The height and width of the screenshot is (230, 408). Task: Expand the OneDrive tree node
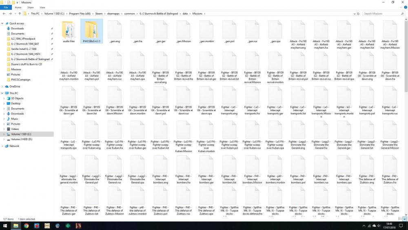pyautogui.click(x=2, y=87)
